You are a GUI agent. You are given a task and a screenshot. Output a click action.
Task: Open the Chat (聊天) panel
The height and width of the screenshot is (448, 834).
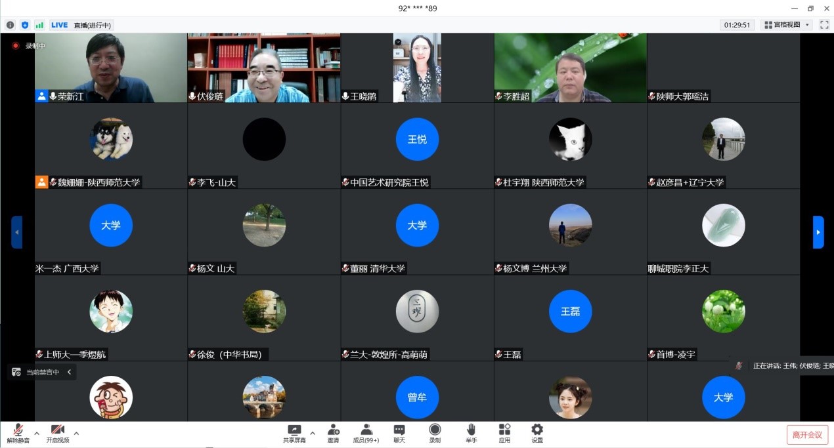click(399, 430)
